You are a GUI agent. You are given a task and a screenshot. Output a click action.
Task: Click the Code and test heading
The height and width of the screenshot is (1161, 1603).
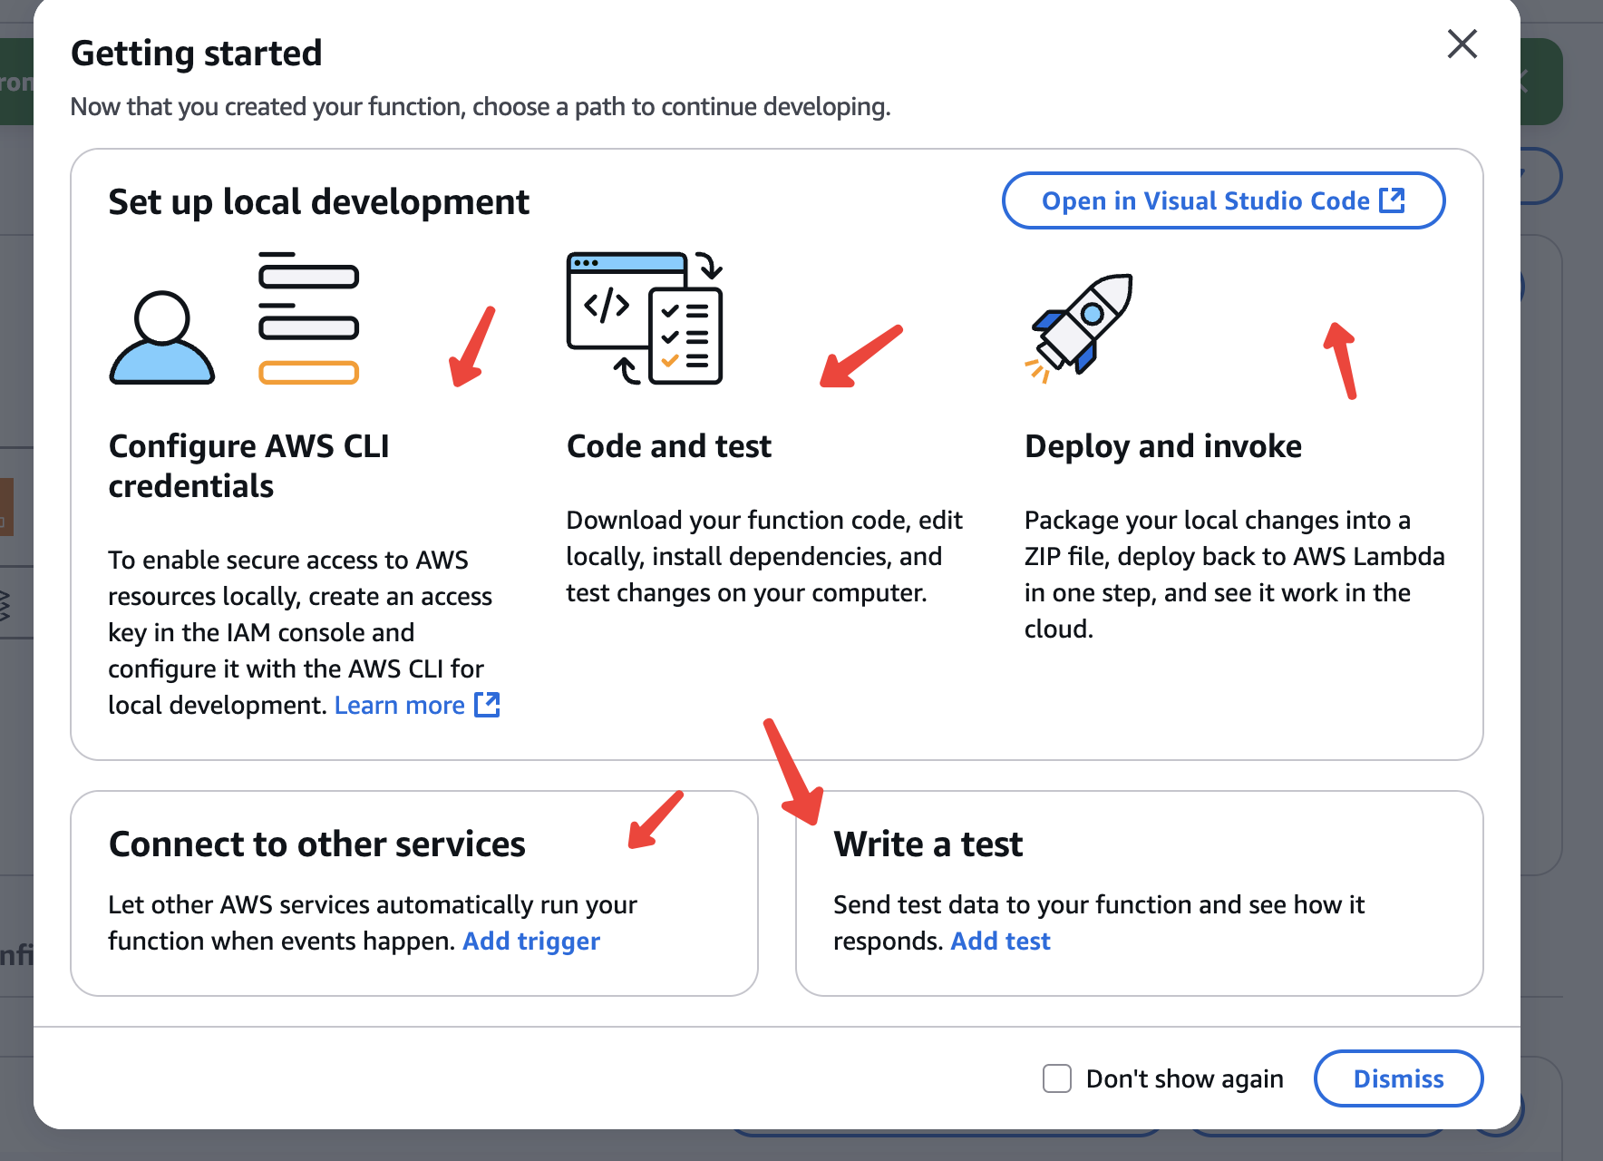pyautogui.click(x=668, y=446)
